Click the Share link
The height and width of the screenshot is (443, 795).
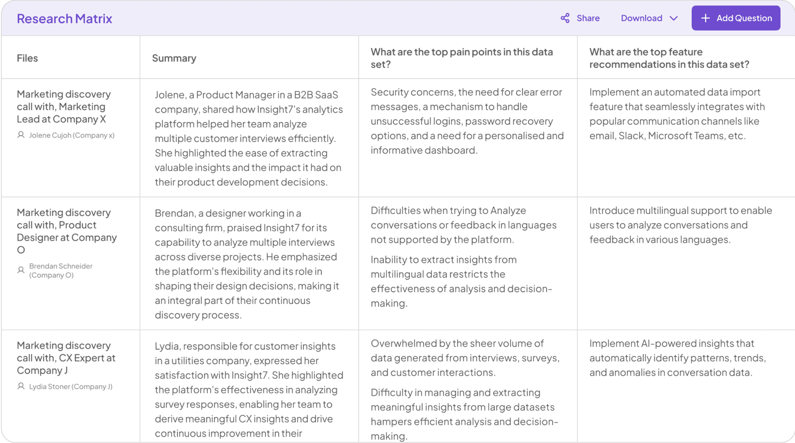pyautogui.click(x=588, y=18)
